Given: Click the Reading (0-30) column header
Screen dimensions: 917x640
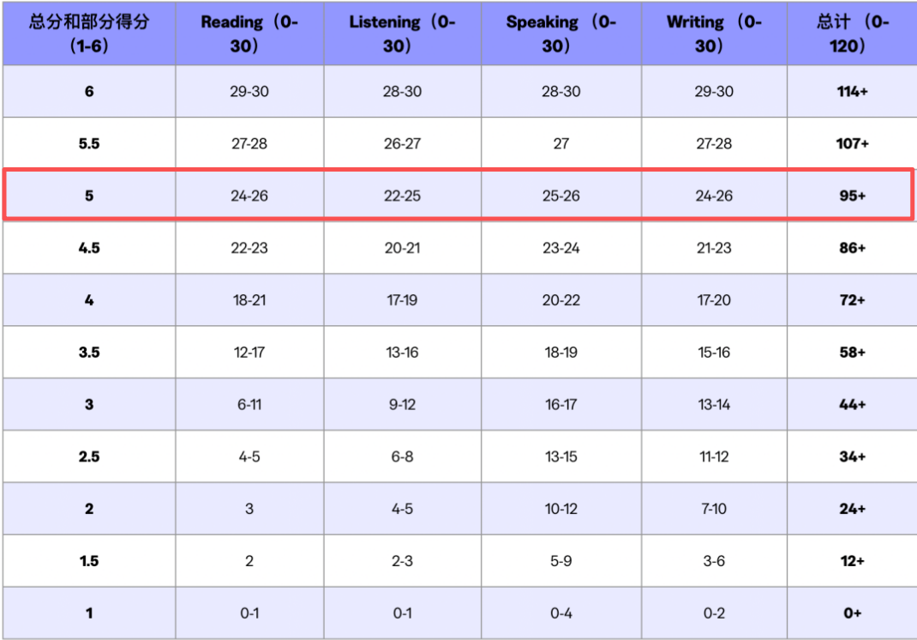Looking at the screenshot, I should (249, 33).
